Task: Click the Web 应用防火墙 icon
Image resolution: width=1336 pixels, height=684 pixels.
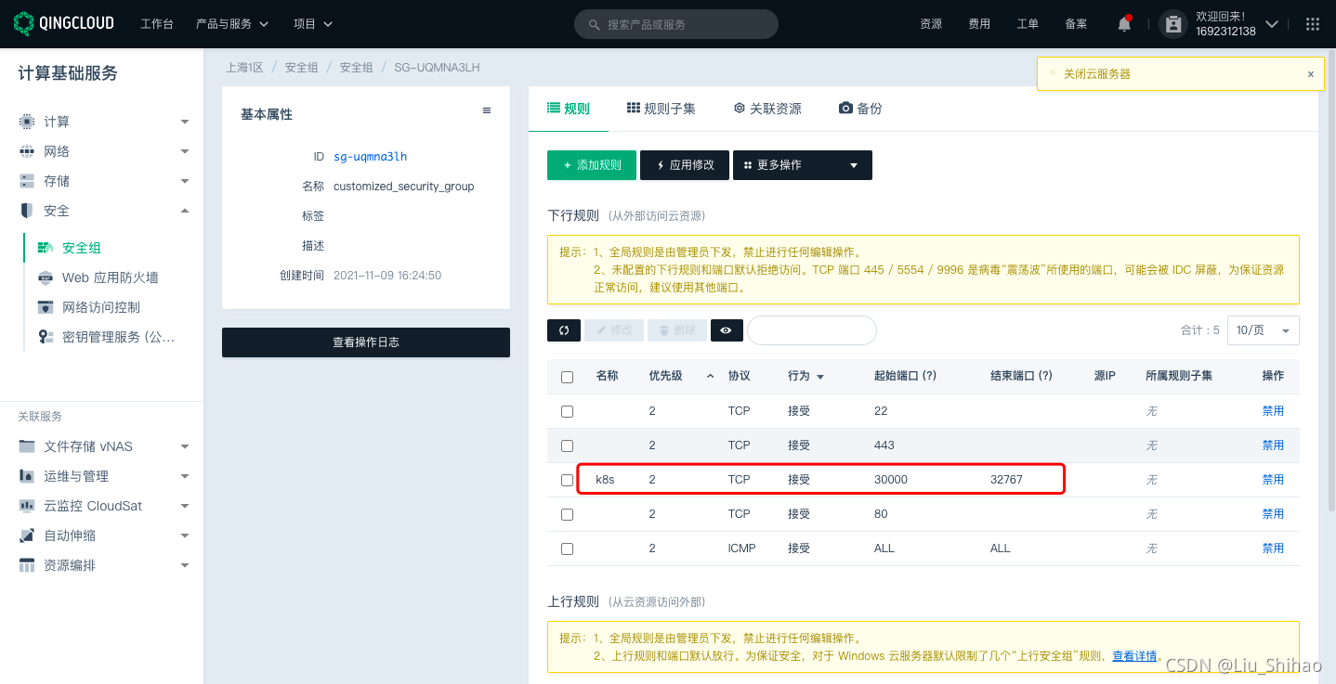Action: click(x=46, y=277)
